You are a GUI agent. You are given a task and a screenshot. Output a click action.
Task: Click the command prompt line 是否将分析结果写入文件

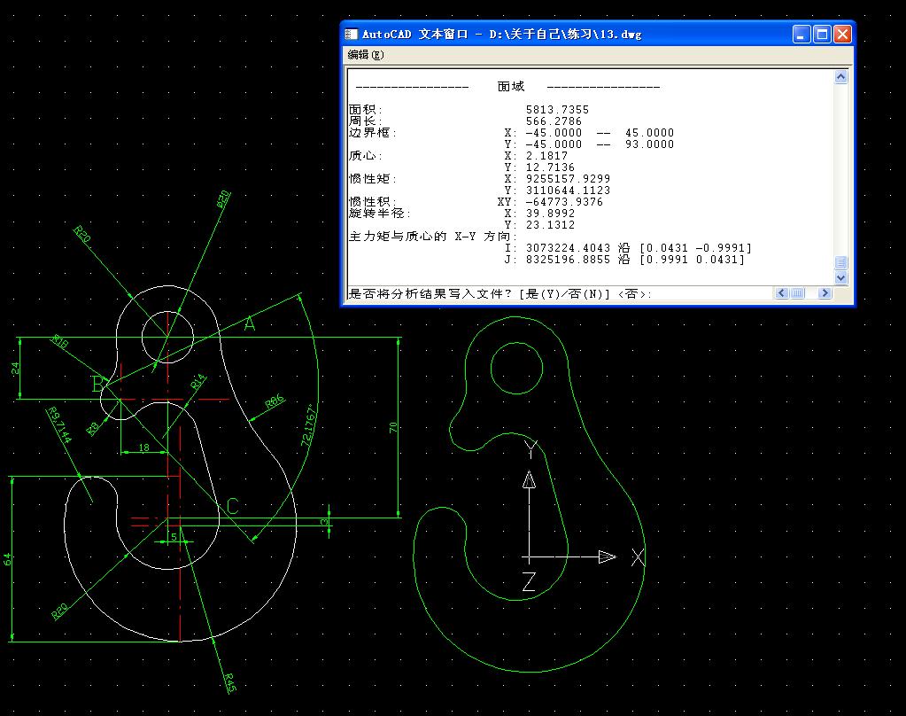pos(500,294)
